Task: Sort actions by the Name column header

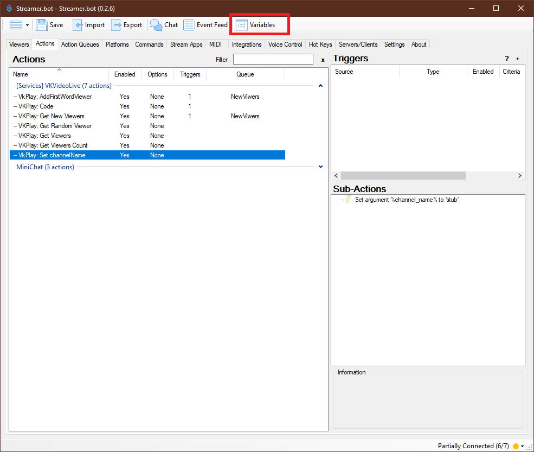Action: tap(59, 74)
